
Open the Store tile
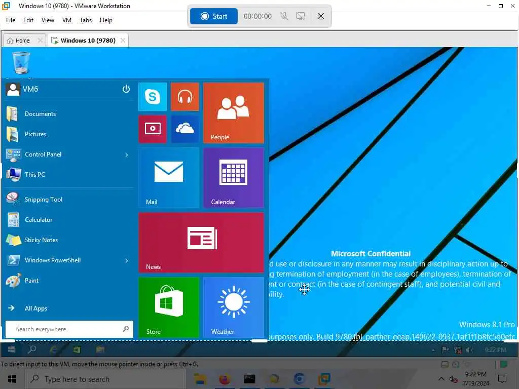click(169, 307)
